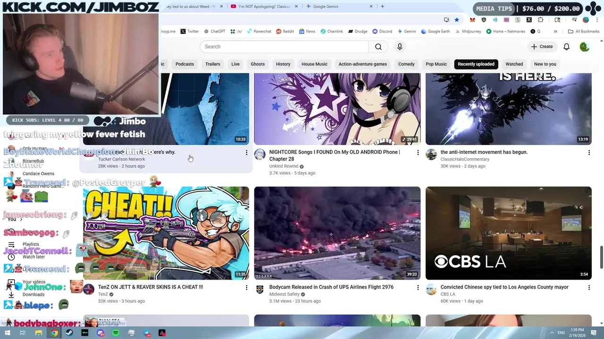Expand the 'You' section in sidebar
This screenshot has height=339, width=604.
click(15, 219)
